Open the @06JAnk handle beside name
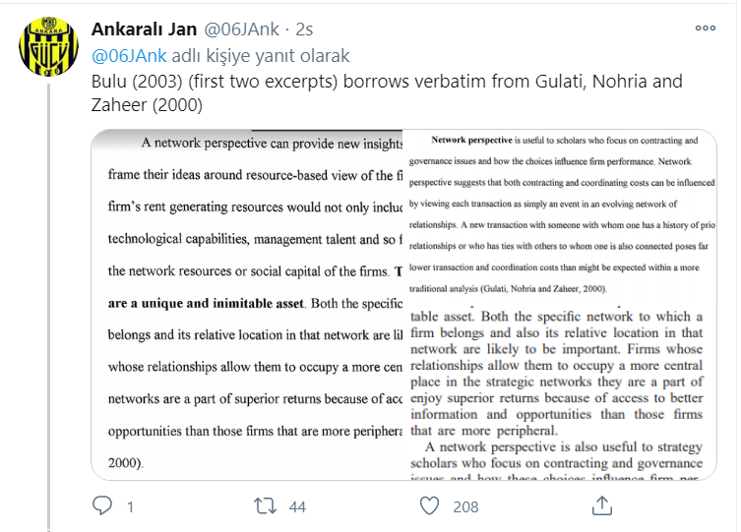 click(x=241, y=30)
